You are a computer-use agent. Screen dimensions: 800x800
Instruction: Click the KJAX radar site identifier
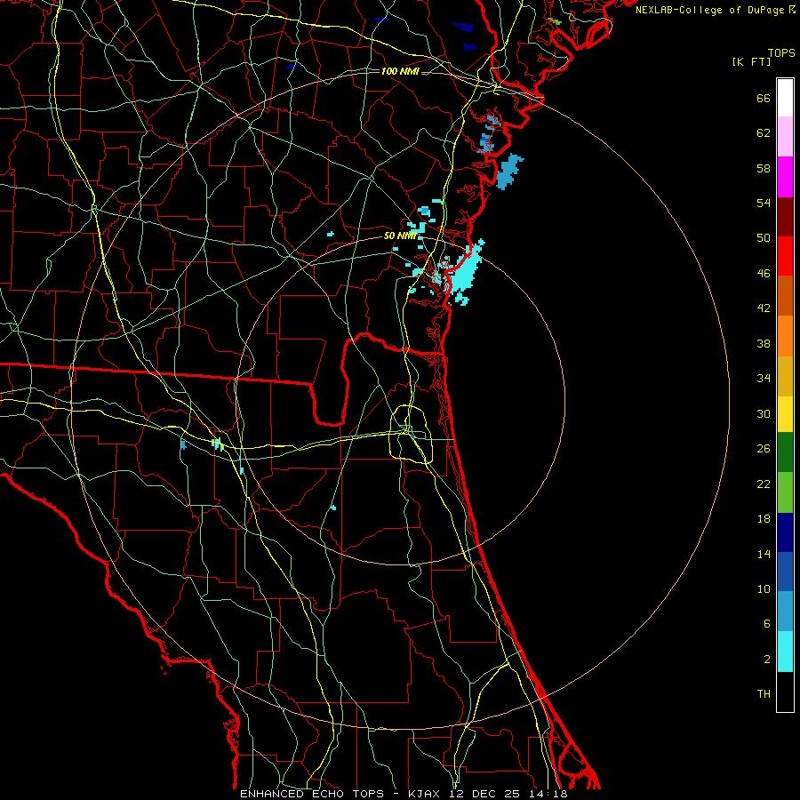point(427,794)
